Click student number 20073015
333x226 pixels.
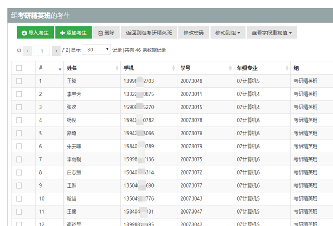click(191, 107)
